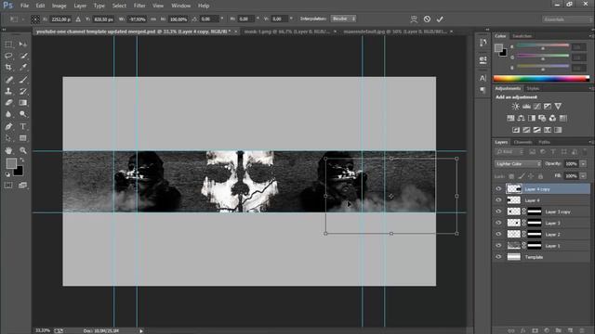Click the X position input field
595x334 pixels.
point(60,19)
